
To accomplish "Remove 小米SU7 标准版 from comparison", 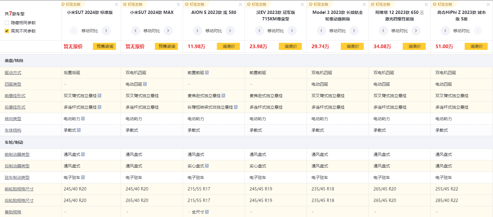I will pos(117,4).
